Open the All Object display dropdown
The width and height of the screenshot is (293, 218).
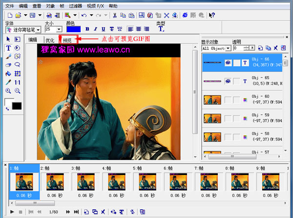click(x=228, y=48)
